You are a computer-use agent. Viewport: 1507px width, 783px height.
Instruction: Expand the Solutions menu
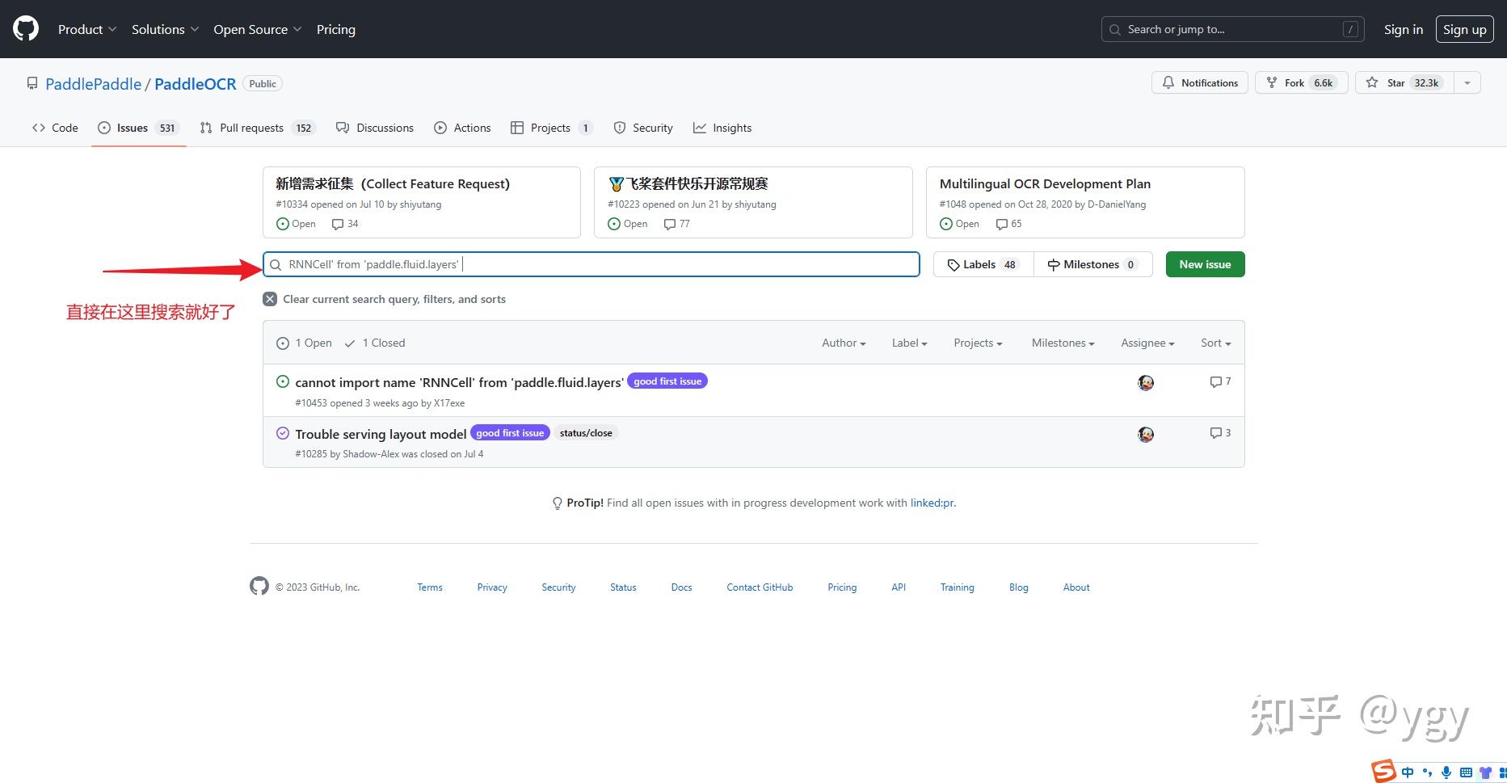click(x=165, y=29)
